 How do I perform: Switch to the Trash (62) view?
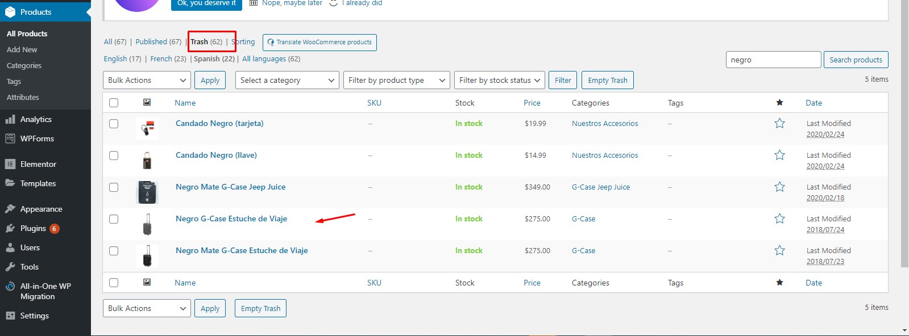(206, 41)
